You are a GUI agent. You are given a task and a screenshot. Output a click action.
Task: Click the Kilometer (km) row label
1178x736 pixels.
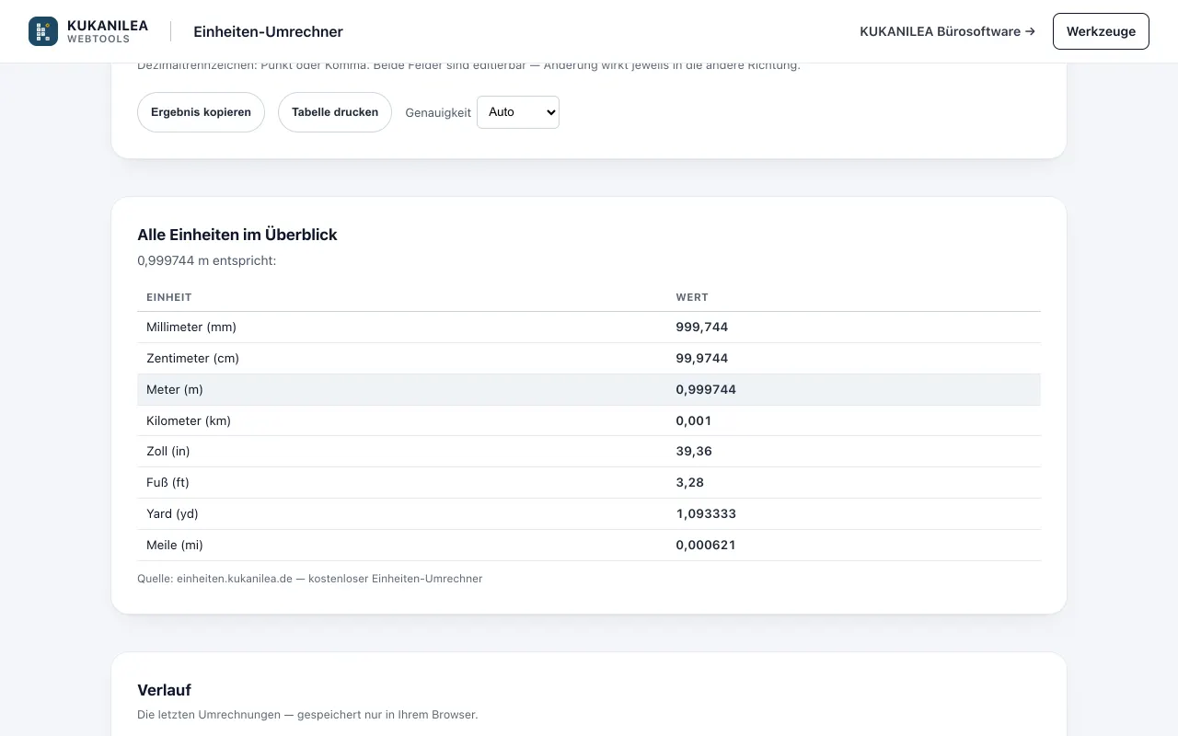pos(189,420)
